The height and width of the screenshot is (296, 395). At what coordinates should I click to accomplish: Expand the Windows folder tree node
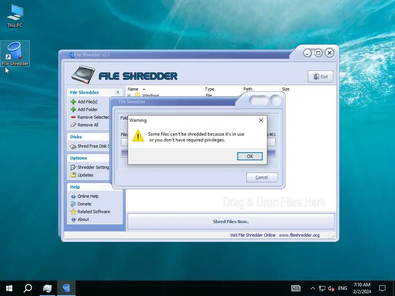(x=129, y=96)
